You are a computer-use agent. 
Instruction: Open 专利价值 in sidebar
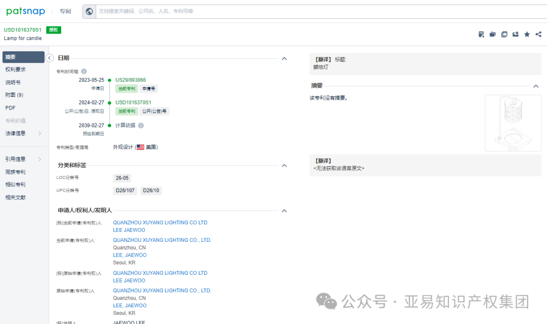coord(15,121)
